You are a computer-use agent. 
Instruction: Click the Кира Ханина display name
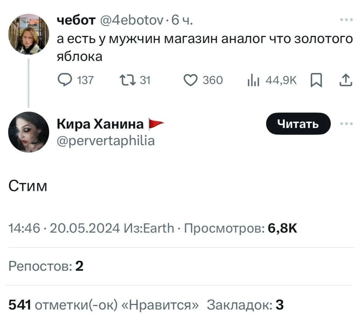pyautogui.click(x=100, y=124)
